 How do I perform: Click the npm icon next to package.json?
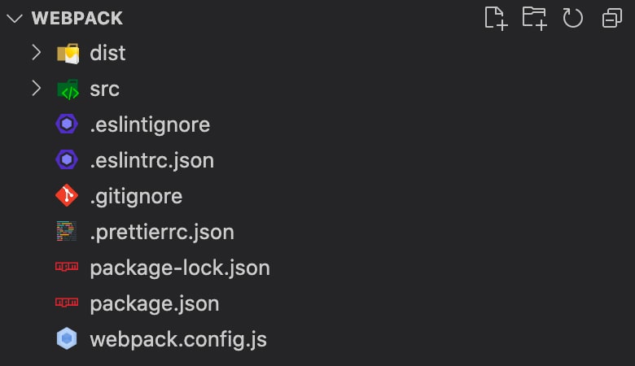pos(67,303)
